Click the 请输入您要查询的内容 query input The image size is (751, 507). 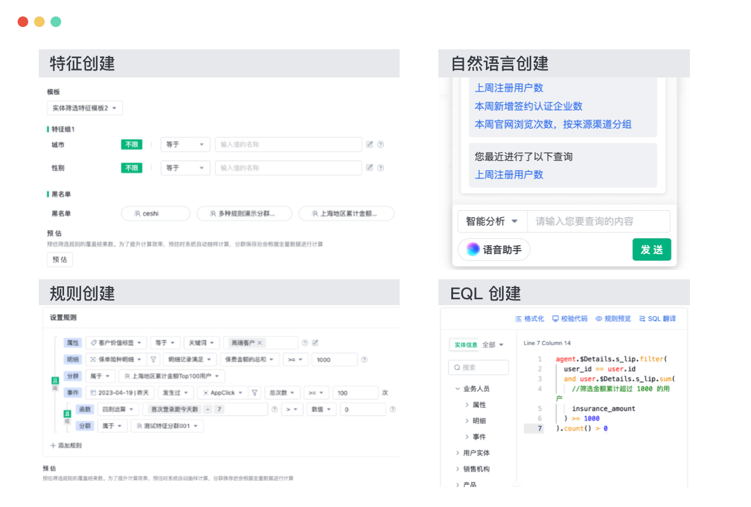[599, 221]
